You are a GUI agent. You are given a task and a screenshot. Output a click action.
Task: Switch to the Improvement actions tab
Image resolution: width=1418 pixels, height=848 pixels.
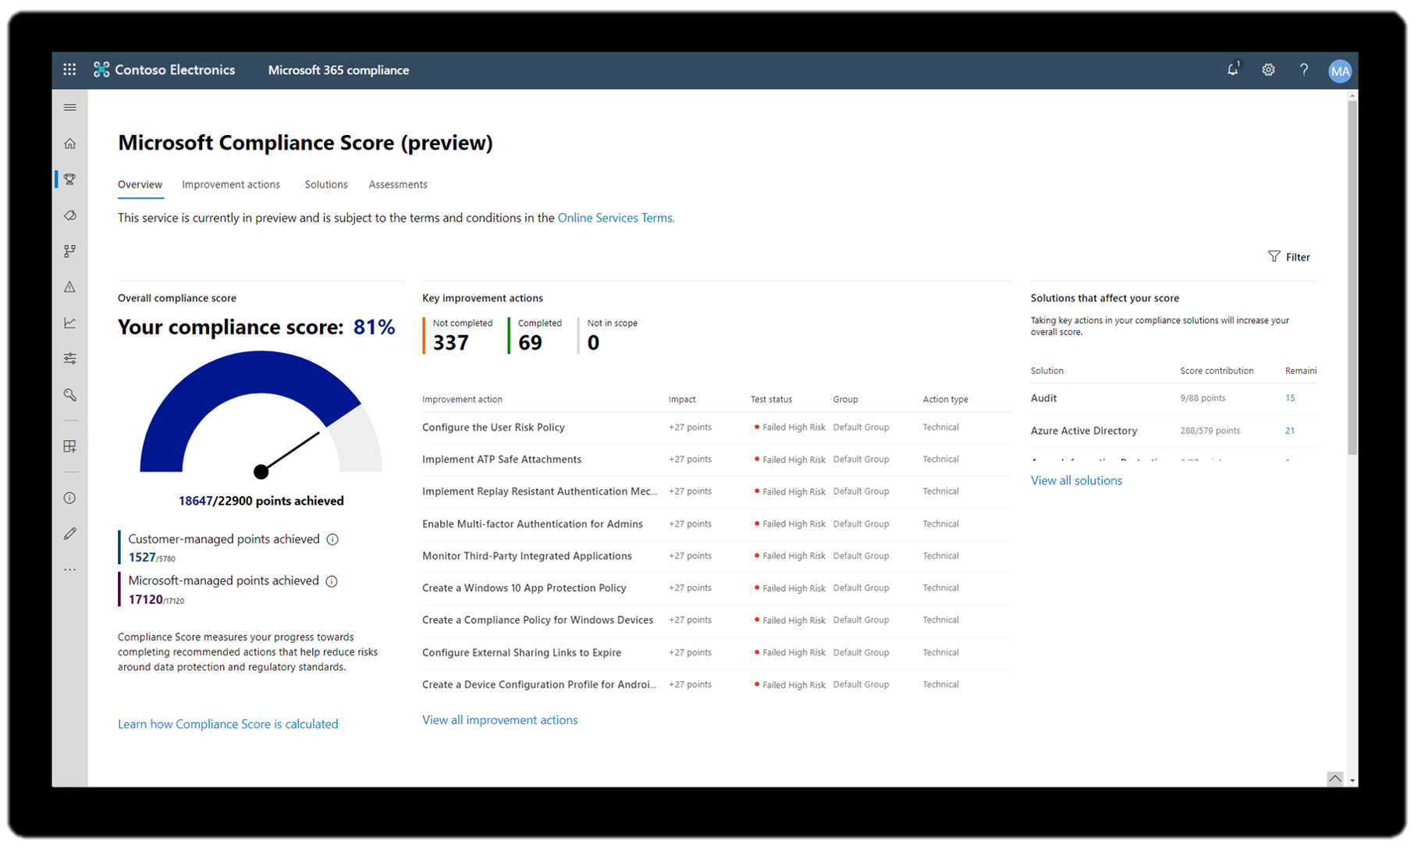click(230, 184)
